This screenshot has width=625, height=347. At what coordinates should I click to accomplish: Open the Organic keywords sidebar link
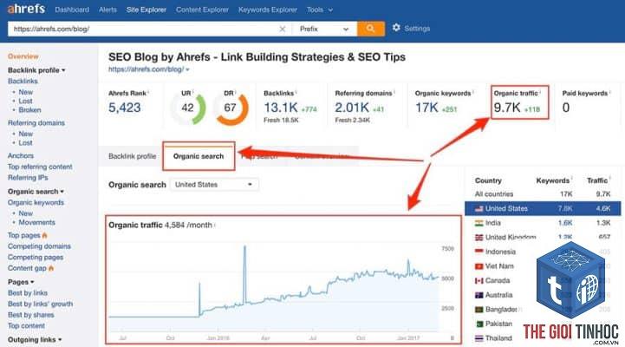(x=36, y=203)
